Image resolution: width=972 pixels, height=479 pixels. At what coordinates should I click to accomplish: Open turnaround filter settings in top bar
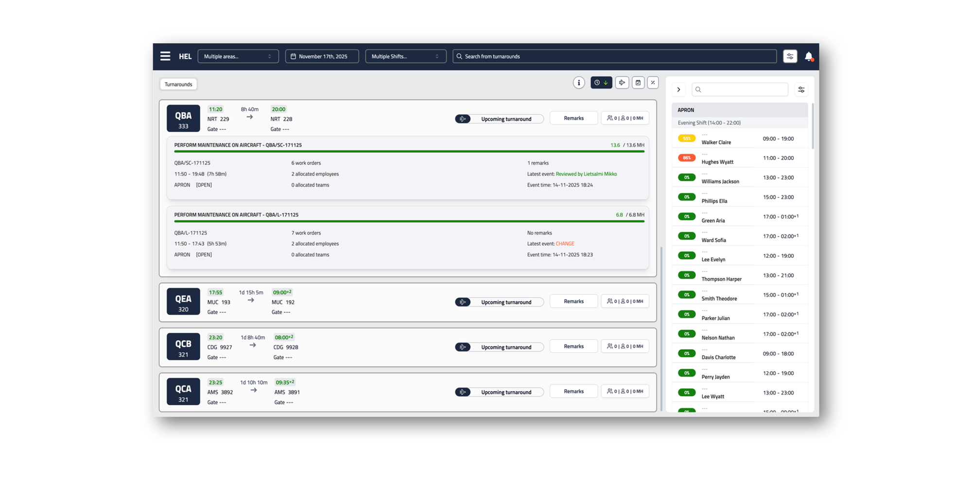(x=790, y=56)
